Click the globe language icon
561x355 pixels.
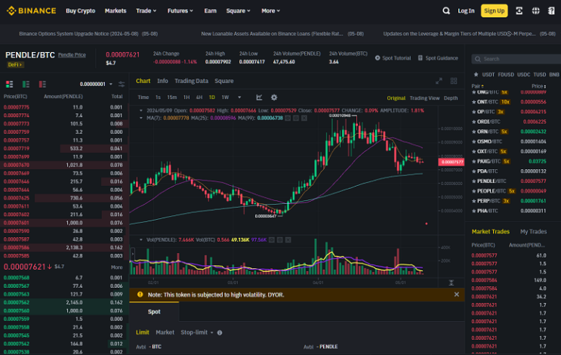535,11
